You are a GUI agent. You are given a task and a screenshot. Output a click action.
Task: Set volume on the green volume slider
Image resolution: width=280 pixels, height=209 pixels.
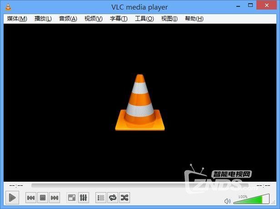pos(251,199)
